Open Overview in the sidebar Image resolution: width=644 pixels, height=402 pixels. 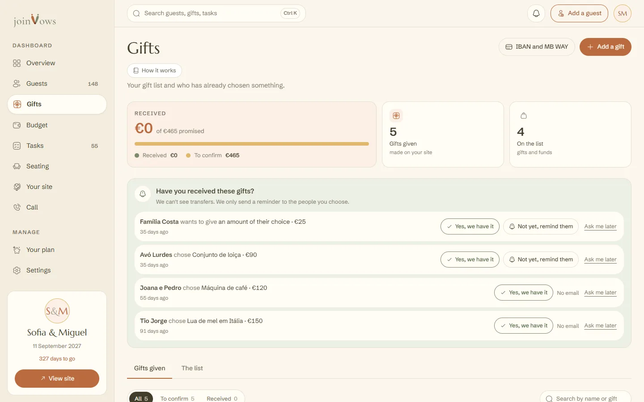click(57, 63)
